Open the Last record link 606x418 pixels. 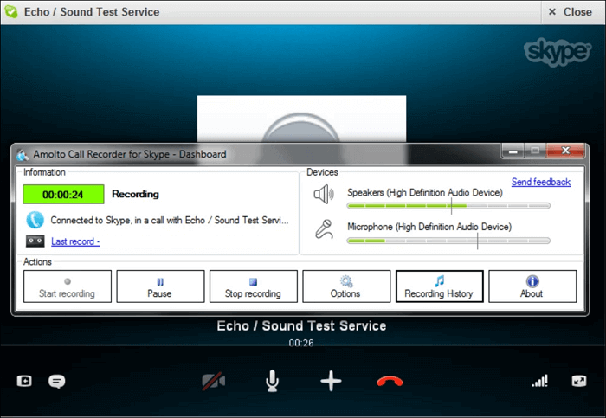tap(75, 241)
